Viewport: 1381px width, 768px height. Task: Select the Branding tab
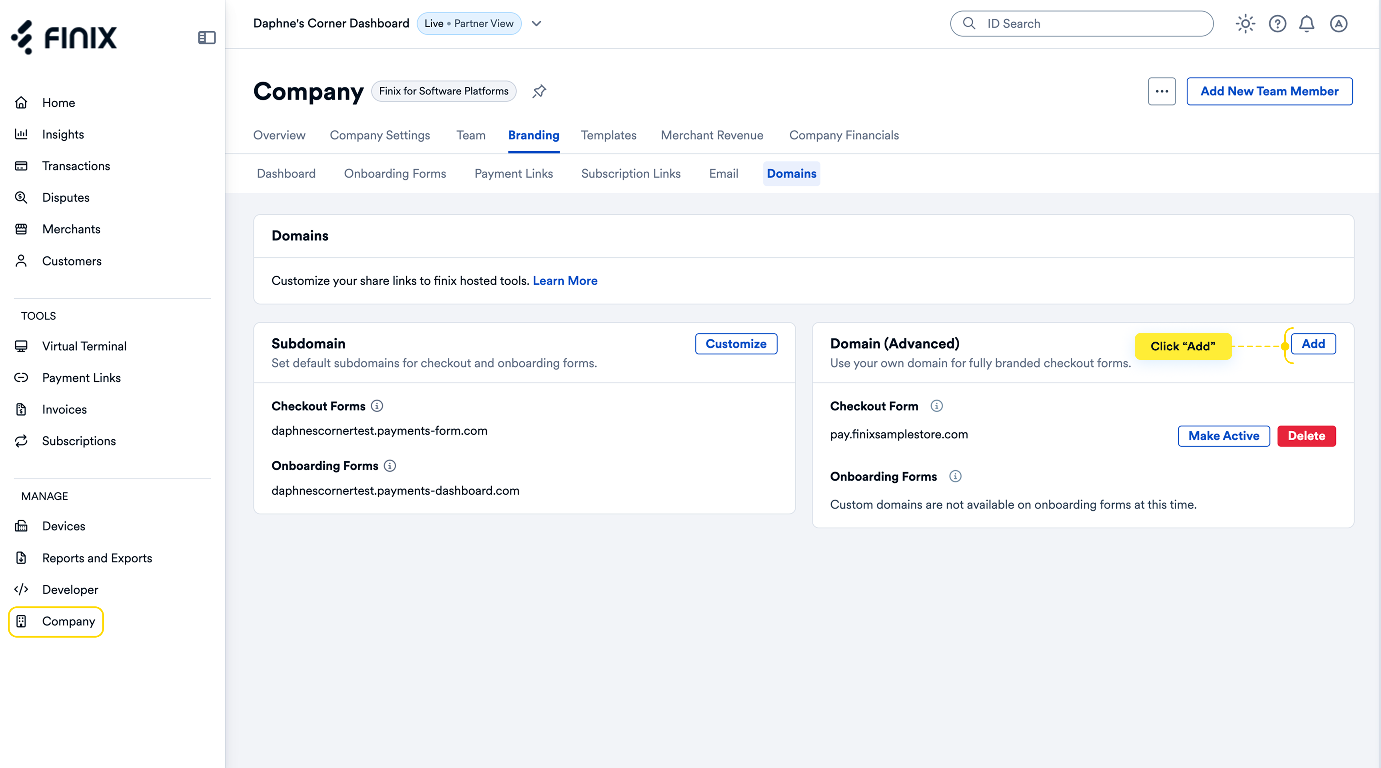point(533,135)
